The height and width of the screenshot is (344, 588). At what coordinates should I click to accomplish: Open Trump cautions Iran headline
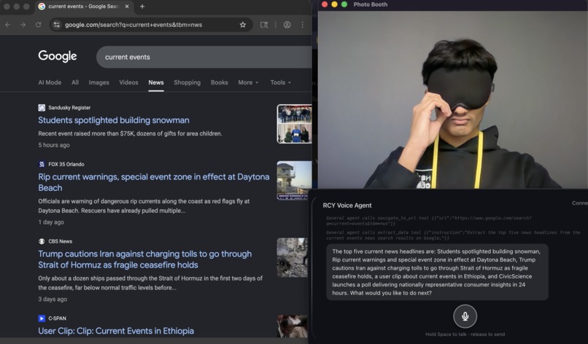pyautogui.click(x=144, y=259)
